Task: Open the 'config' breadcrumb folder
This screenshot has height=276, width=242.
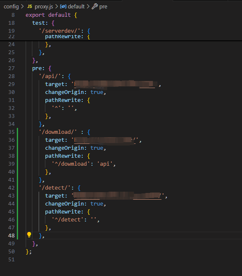Action: [11, 7]
